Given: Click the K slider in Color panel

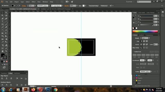Looking at the screenshot, I should 146,25.
